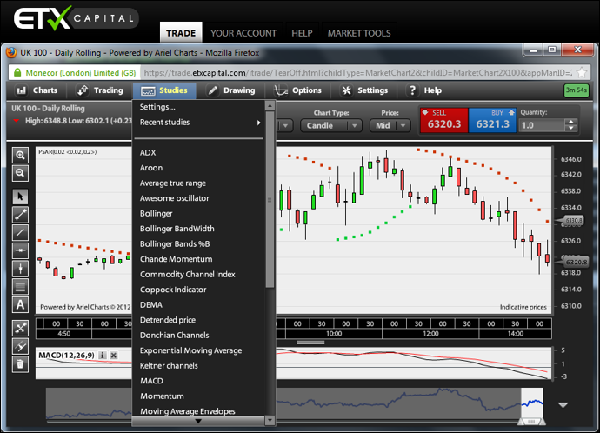Image resolution: width=600 pixels, height=433 pixels.
Task: Select the horizontal bands retracement tool
Action: click(x=20, y=286)
